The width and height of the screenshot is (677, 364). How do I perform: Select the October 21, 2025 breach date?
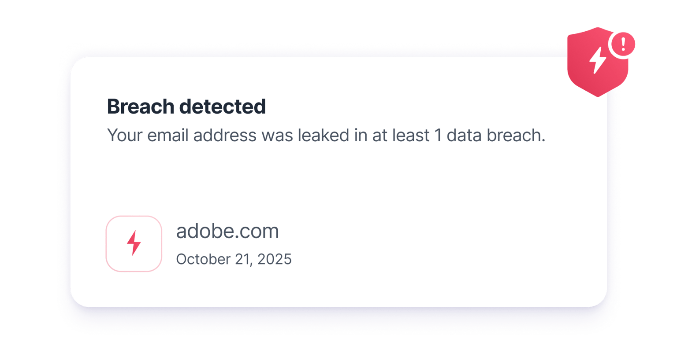pos(234,259)
